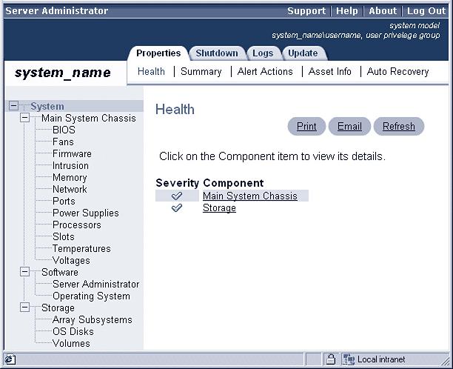The height and width of the screenshot is (369, 453).
Task: Open the Main System Chassis component link
Action: click(x=249, y=196)
